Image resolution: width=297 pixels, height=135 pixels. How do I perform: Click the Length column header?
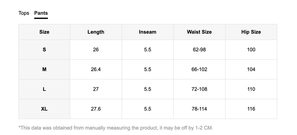click(96, 32)
